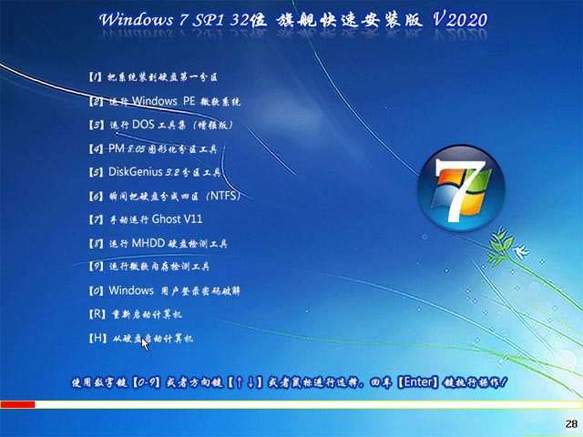The image size is (583, 437).
Task: Select the [H] boot from hard disk option
Action: (140, 339)
